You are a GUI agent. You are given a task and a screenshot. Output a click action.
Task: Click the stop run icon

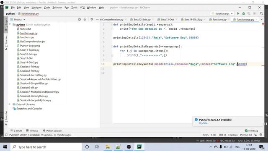point(254,13)
